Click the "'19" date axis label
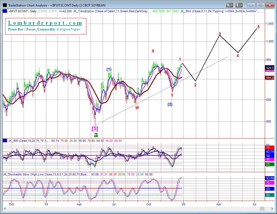Screen dimensions: 277x214 click(x=46, y=204)
